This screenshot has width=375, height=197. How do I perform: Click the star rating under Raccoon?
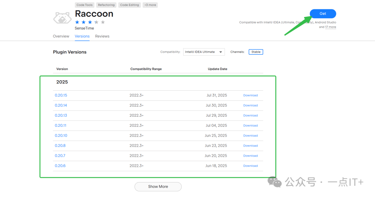(90, 22)
